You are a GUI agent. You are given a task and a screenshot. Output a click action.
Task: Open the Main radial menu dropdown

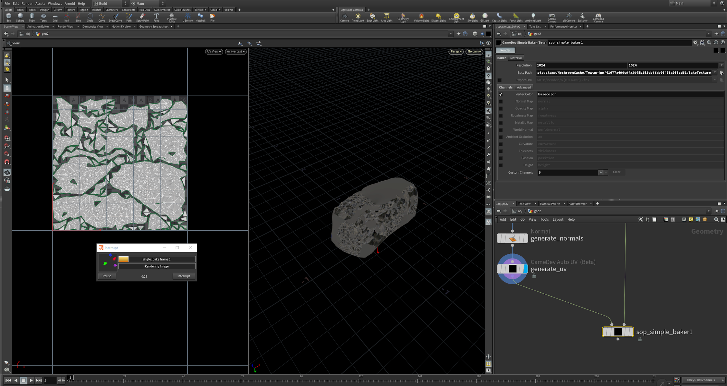coord(147,4)
